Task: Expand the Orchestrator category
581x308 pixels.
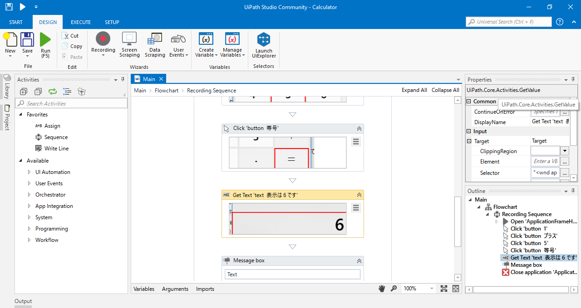Action: click(30, 195)
